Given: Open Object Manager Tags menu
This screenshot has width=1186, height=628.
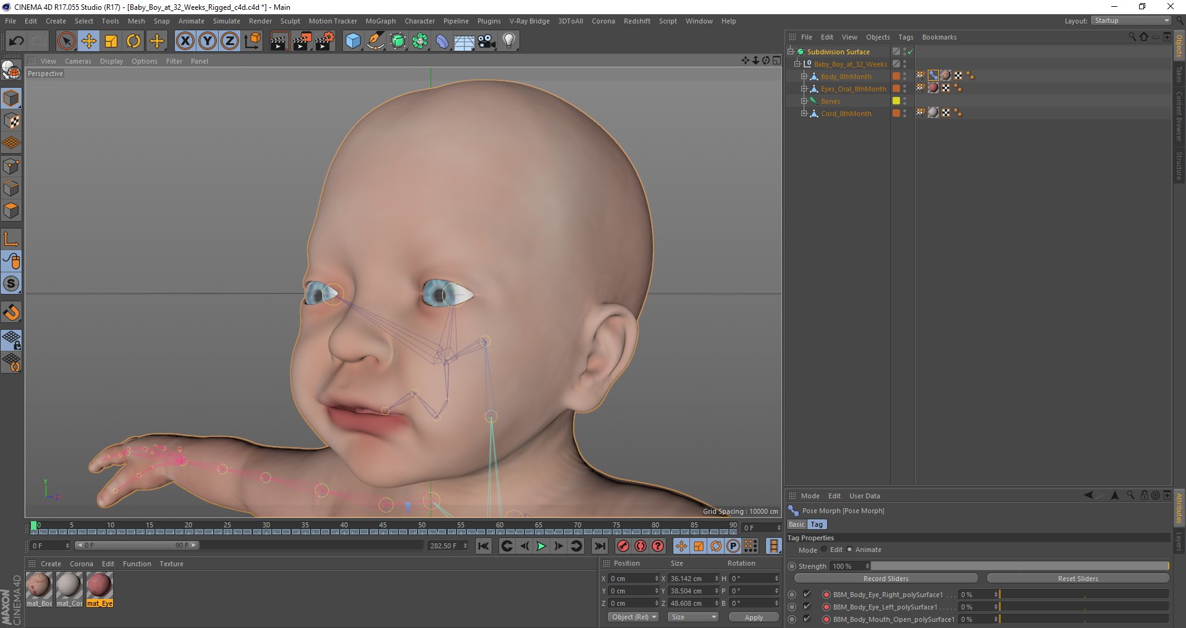Looking at the screenshot, I should click(x=906, y=37).
